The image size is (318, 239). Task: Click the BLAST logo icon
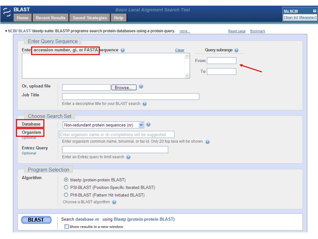(7, 12)
